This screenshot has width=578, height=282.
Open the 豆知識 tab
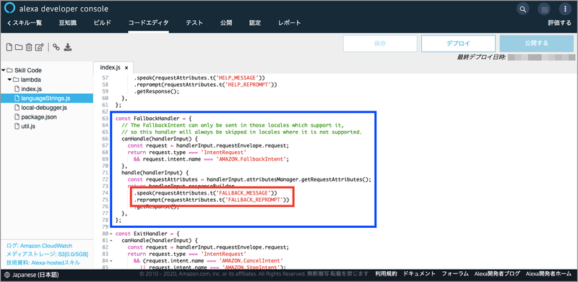(x=68, y=23)
